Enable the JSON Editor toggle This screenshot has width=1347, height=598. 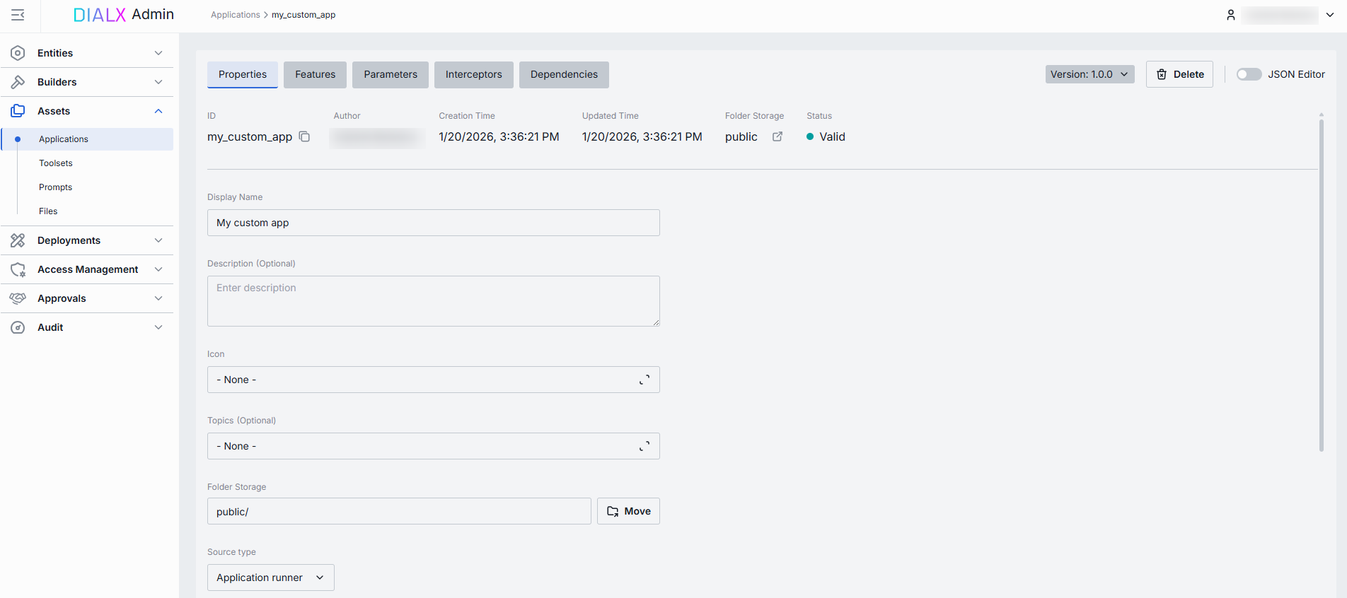pyautogui.click(x=1248, y=74)
